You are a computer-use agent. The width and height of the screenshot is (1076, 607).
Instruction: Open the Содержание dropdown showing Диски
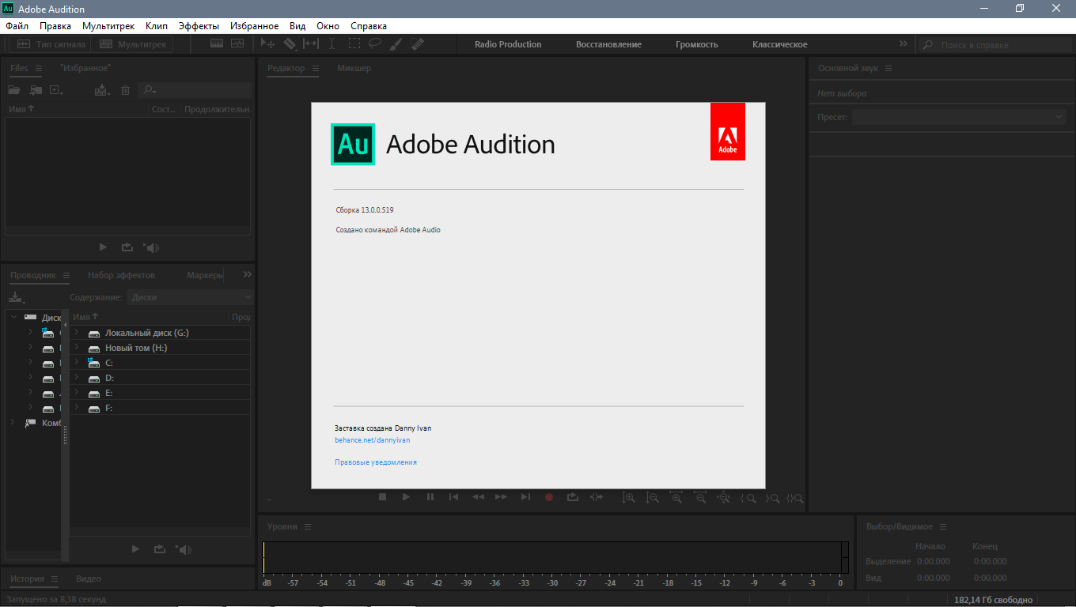(190, 297)
